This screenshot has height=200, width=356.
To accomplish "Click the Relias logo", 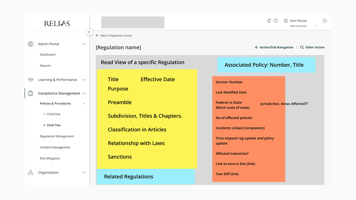I will [57, 23].
